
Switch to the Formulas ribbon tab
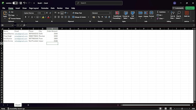click(45, 8)
